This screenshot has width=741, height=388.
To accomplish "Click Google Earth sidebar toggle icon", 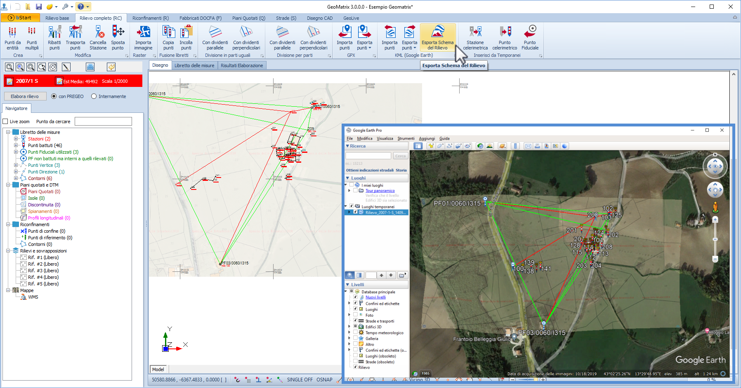I will pyautogui.click(x=418, y=146).
